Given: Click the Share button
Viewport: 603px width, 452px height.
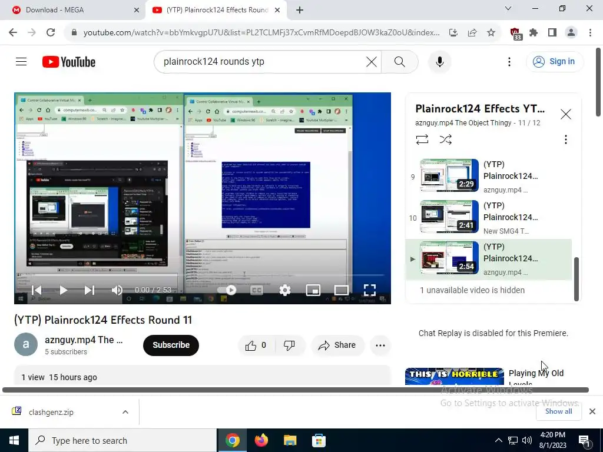Looking at the screenshot, I should (x=337, y=345).
